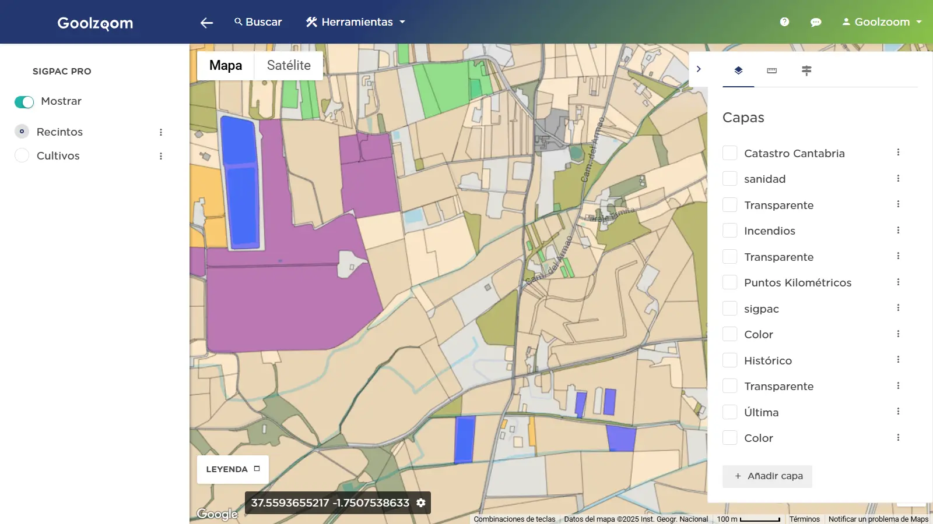Click the Buscar search option

point(258,22)
